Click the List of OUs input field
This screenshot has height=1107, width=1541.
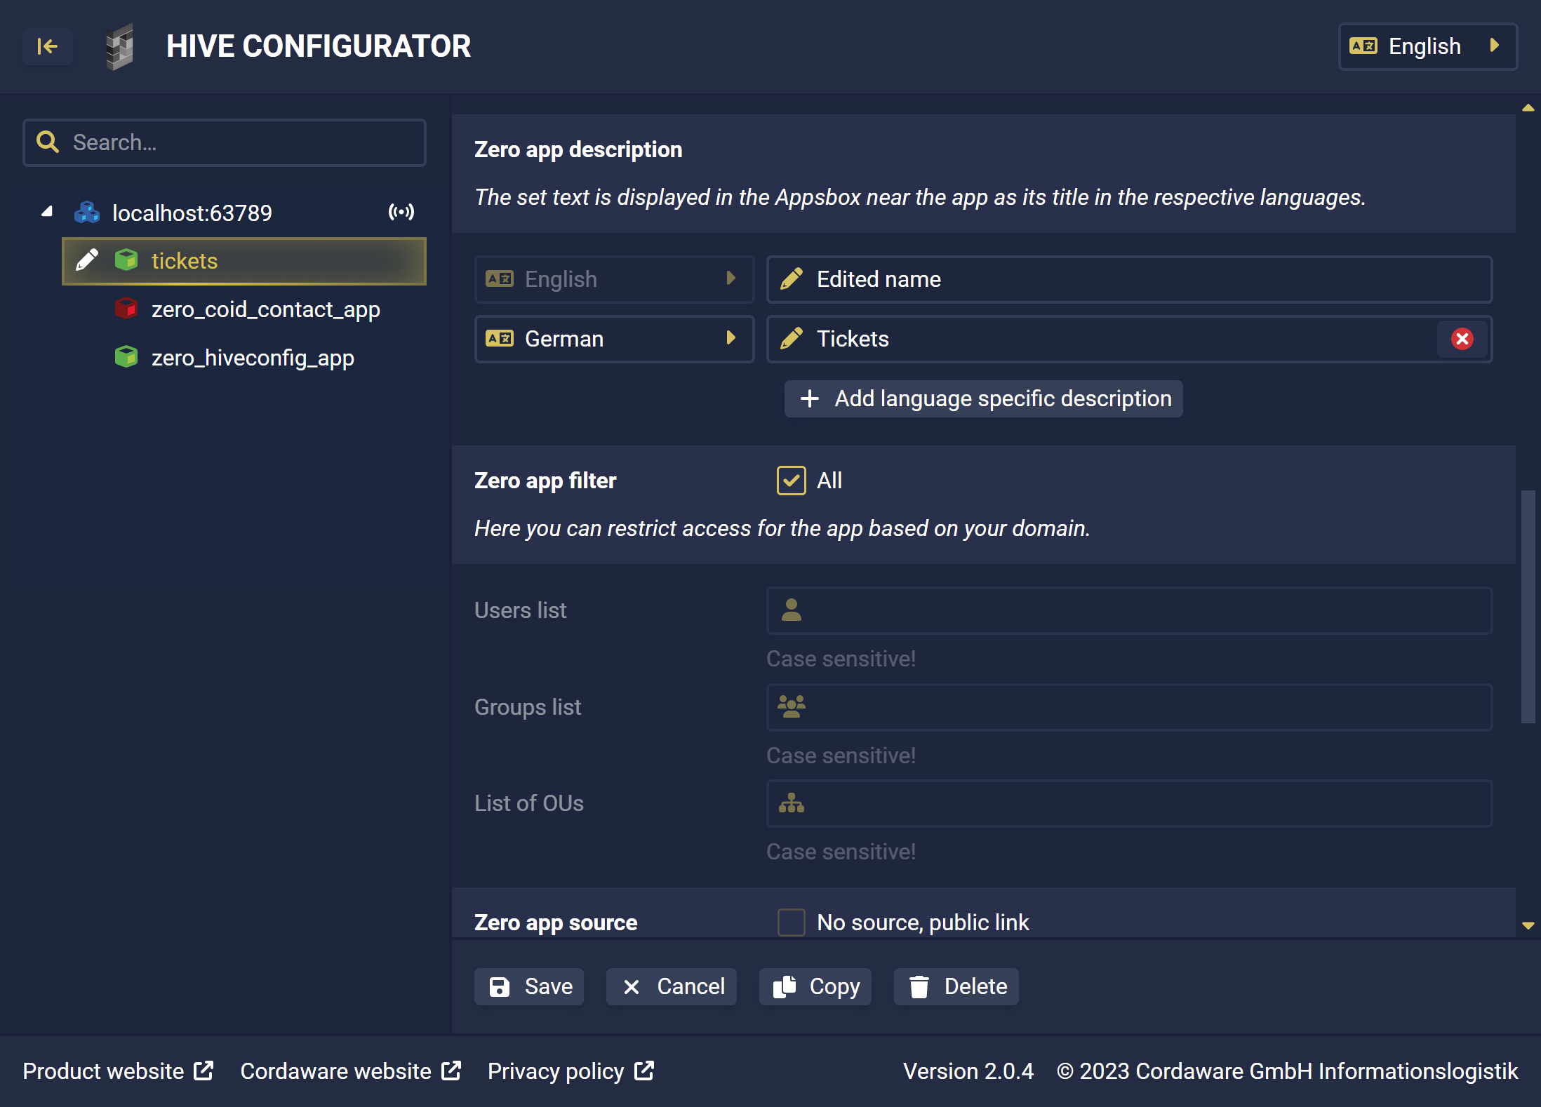(1129, 803)
